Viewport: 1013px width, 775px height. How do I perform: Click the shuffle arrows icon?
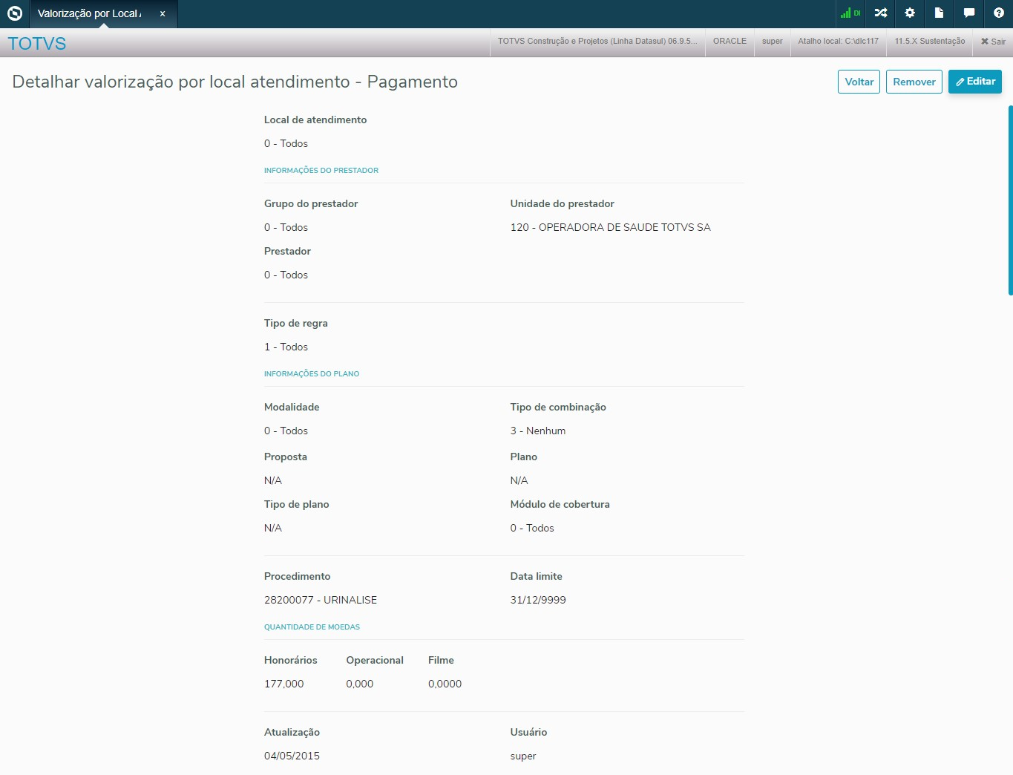(881, 13)
